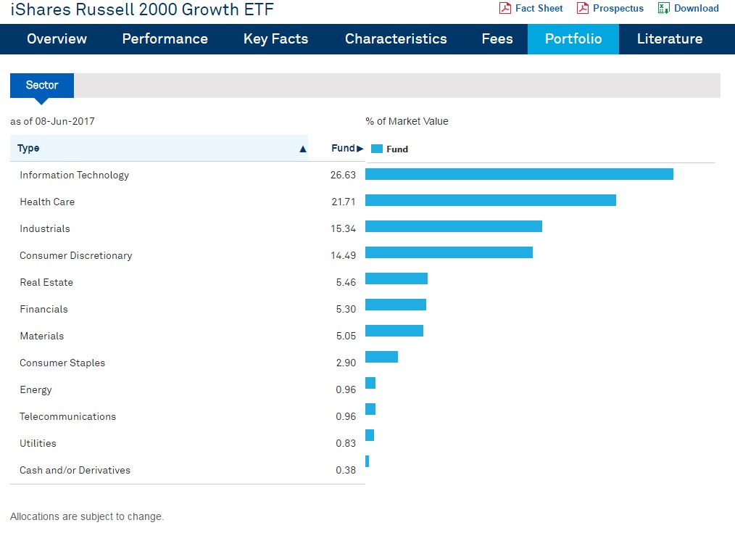This screenshot has width=735, height=549.
Task: Click the 15.34 fund value
Action: [x=343, y=228]
